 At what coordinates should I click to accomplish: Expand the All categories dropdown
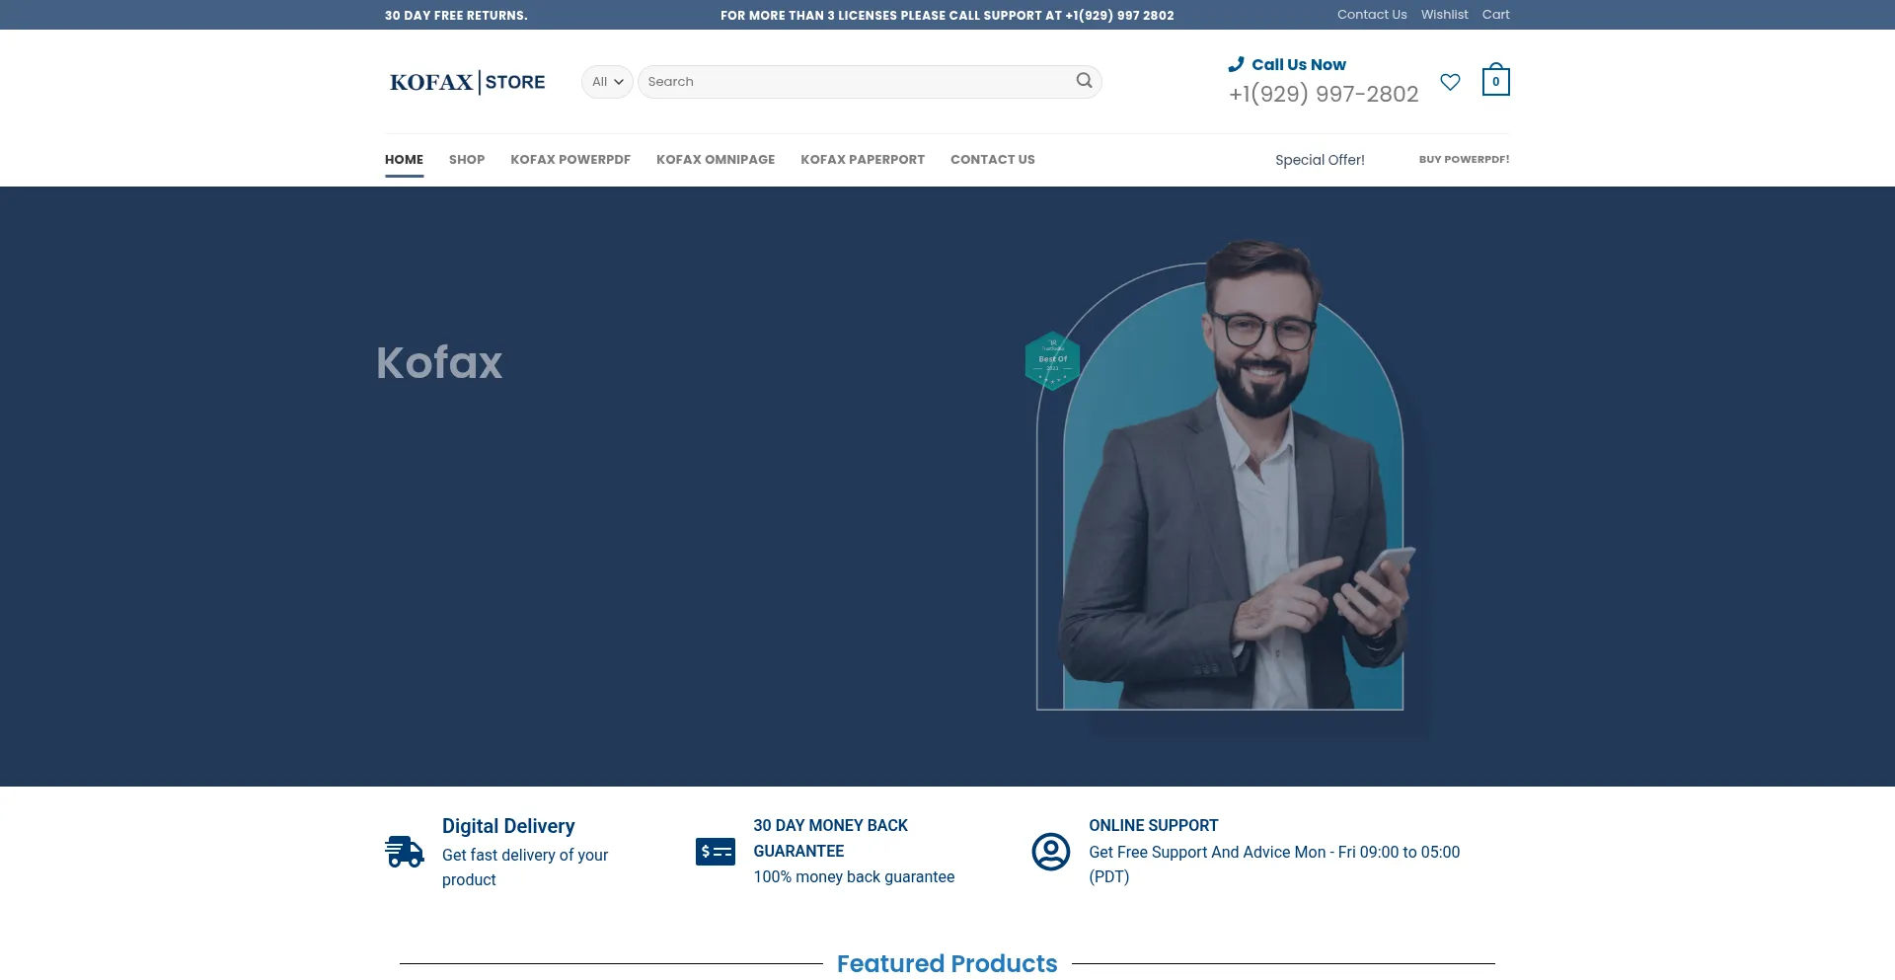coord(607,82)
